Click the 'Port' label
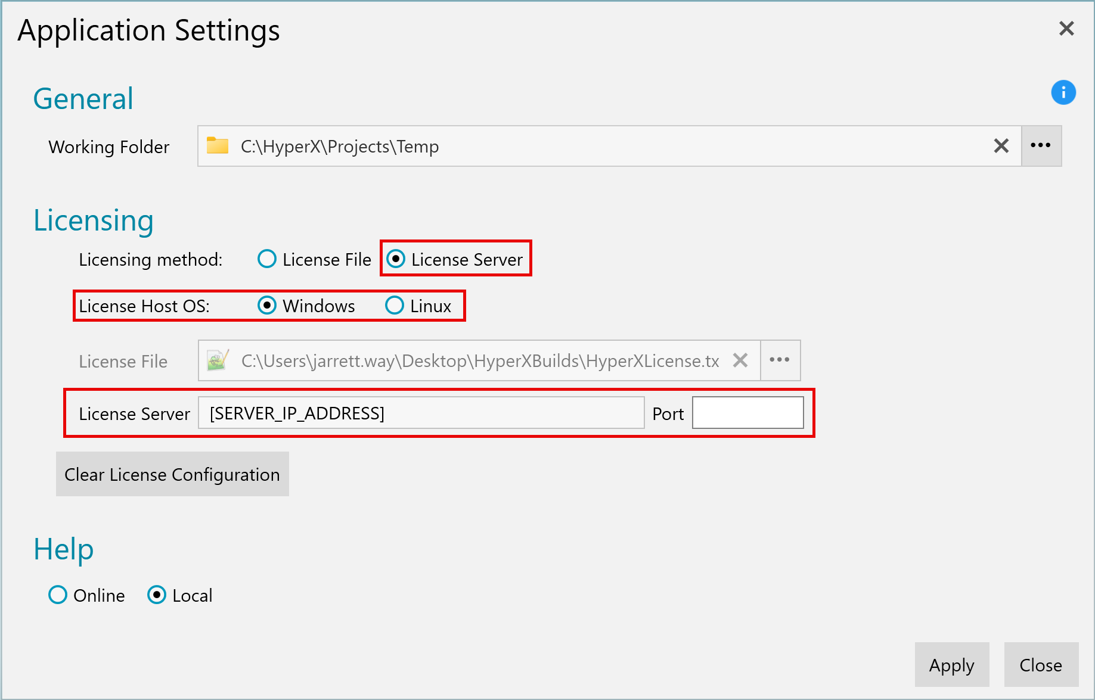Image resolution: width=1095 pixels, height=700 pixels. click(668, 413)
